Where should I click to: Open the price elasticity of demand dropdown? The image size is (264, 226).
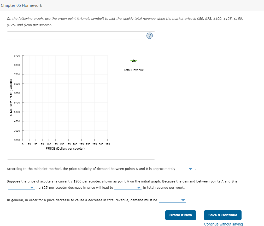pyautogui.click(x=185, y=168)
